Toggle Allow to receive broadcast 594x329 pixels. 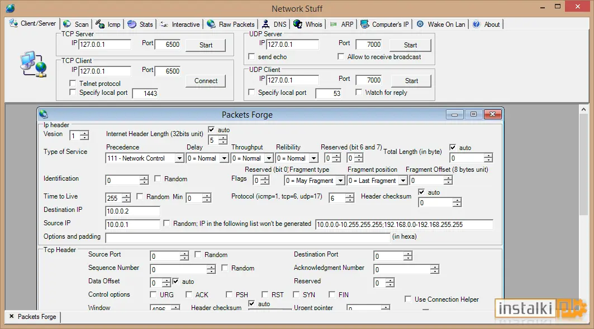point(340,56)
